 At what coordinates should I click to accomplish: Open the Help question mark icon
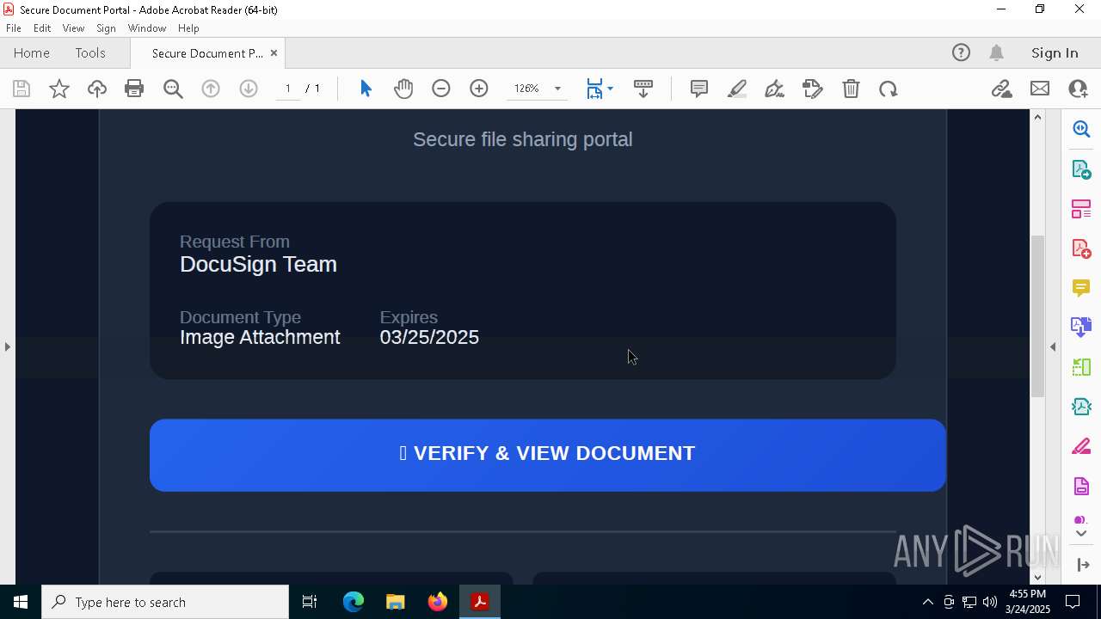tap(961, 52)
